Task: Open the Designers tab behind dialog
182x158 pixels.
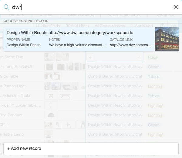Action: click(x=165, y=15)
